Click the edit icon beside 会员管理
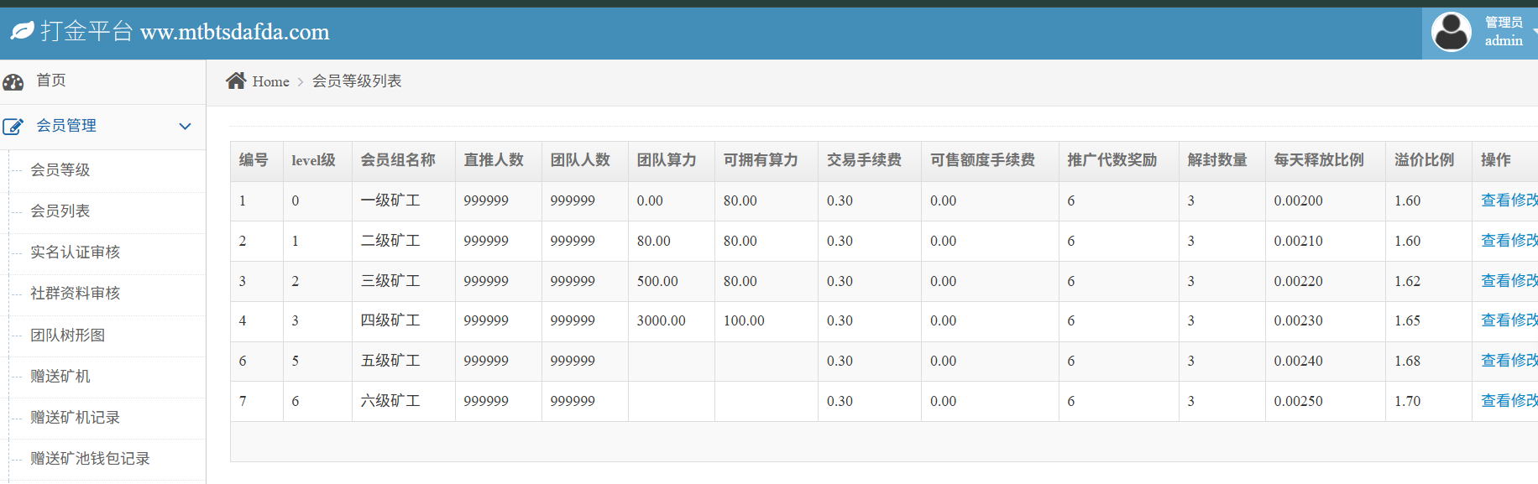The height and width of the screenshot is (484, 1538). 13,127
